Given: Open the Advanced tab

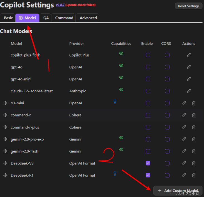Looking at the screenshot, I should [88, 18].
